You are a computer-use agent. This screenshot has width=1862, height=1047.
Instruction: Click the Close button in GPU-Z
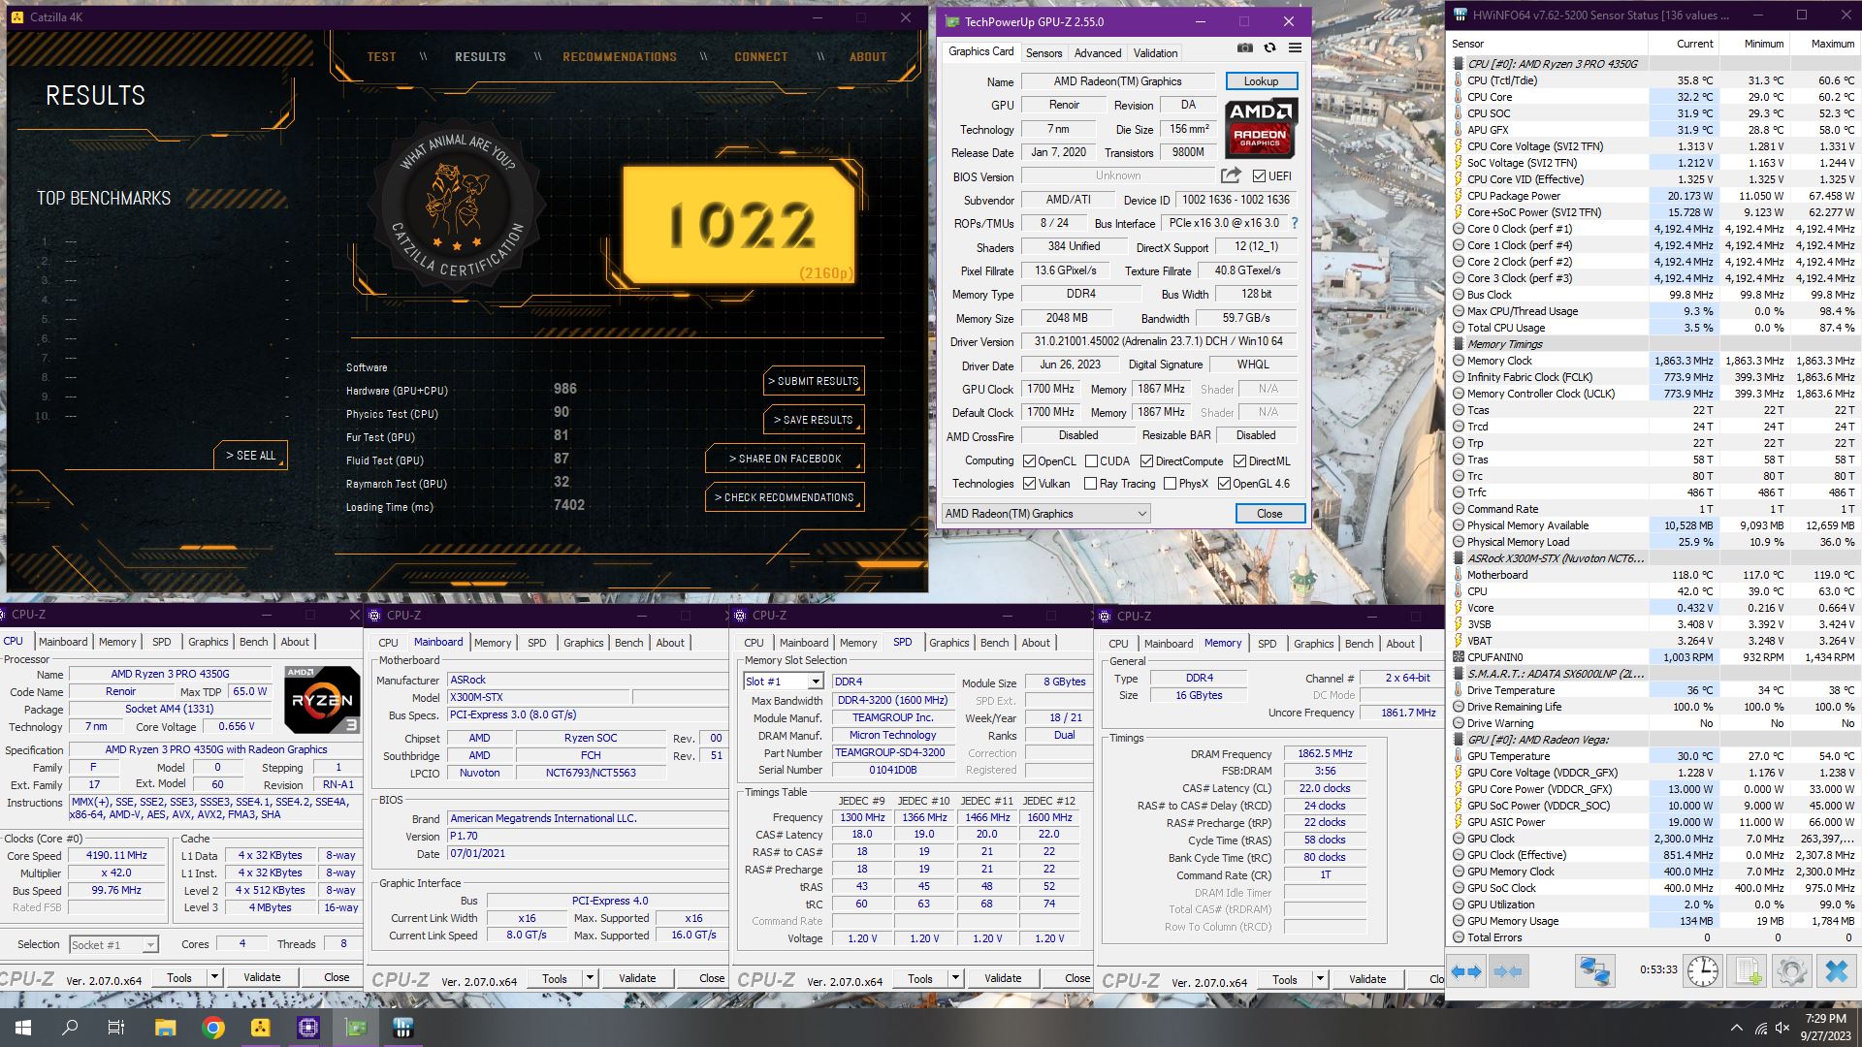[x=1269, y=514]
